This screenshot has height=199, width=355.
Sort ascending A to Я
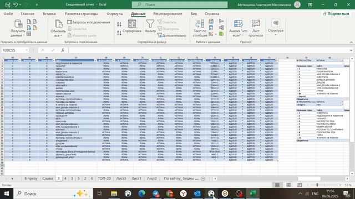pyautogui.click(x=119, y=24)
